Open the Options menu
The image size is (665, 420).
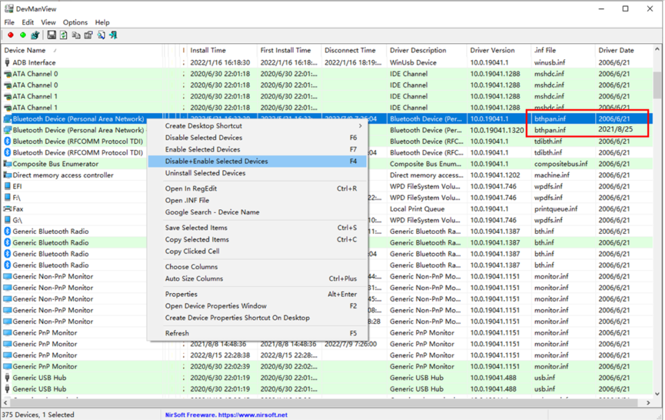pos(75,22)
